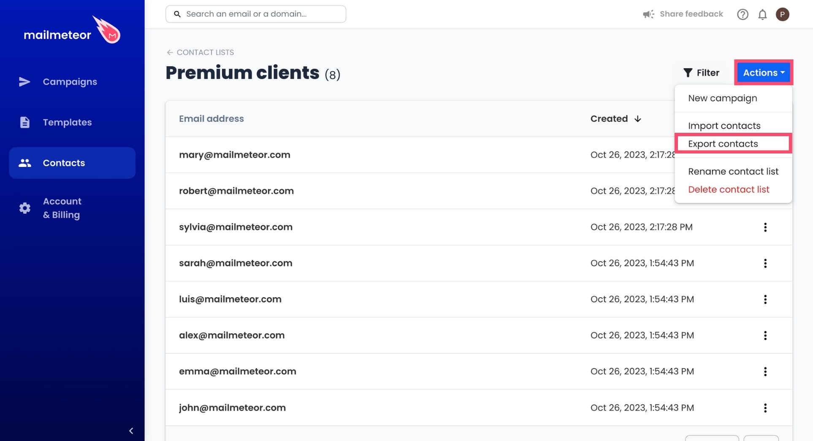
Task: Select contact john@mailmeteor.com
Action: click(232, 408)
